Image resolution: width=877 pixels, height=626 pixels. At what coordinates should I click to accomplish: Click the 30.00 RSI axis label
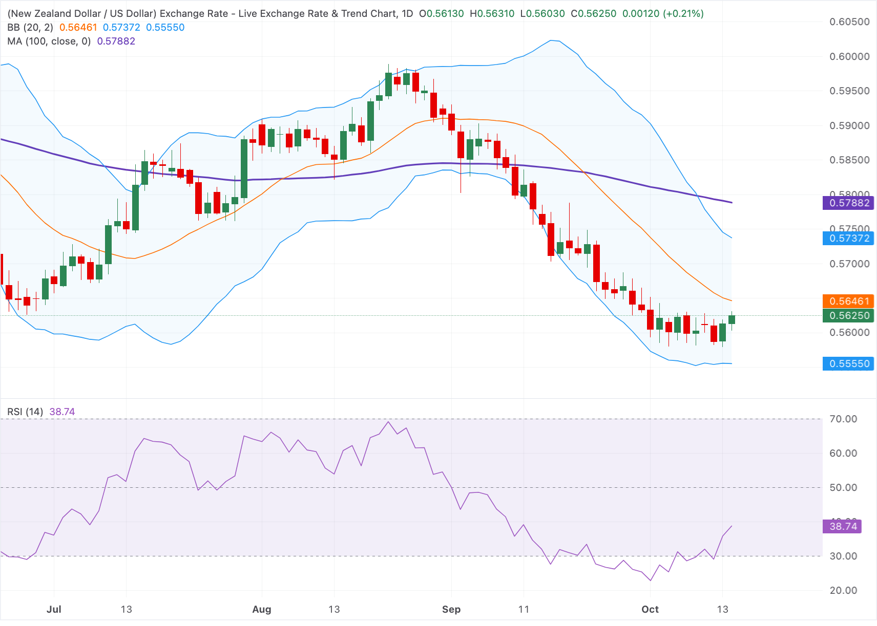click(x=843, y=556)
